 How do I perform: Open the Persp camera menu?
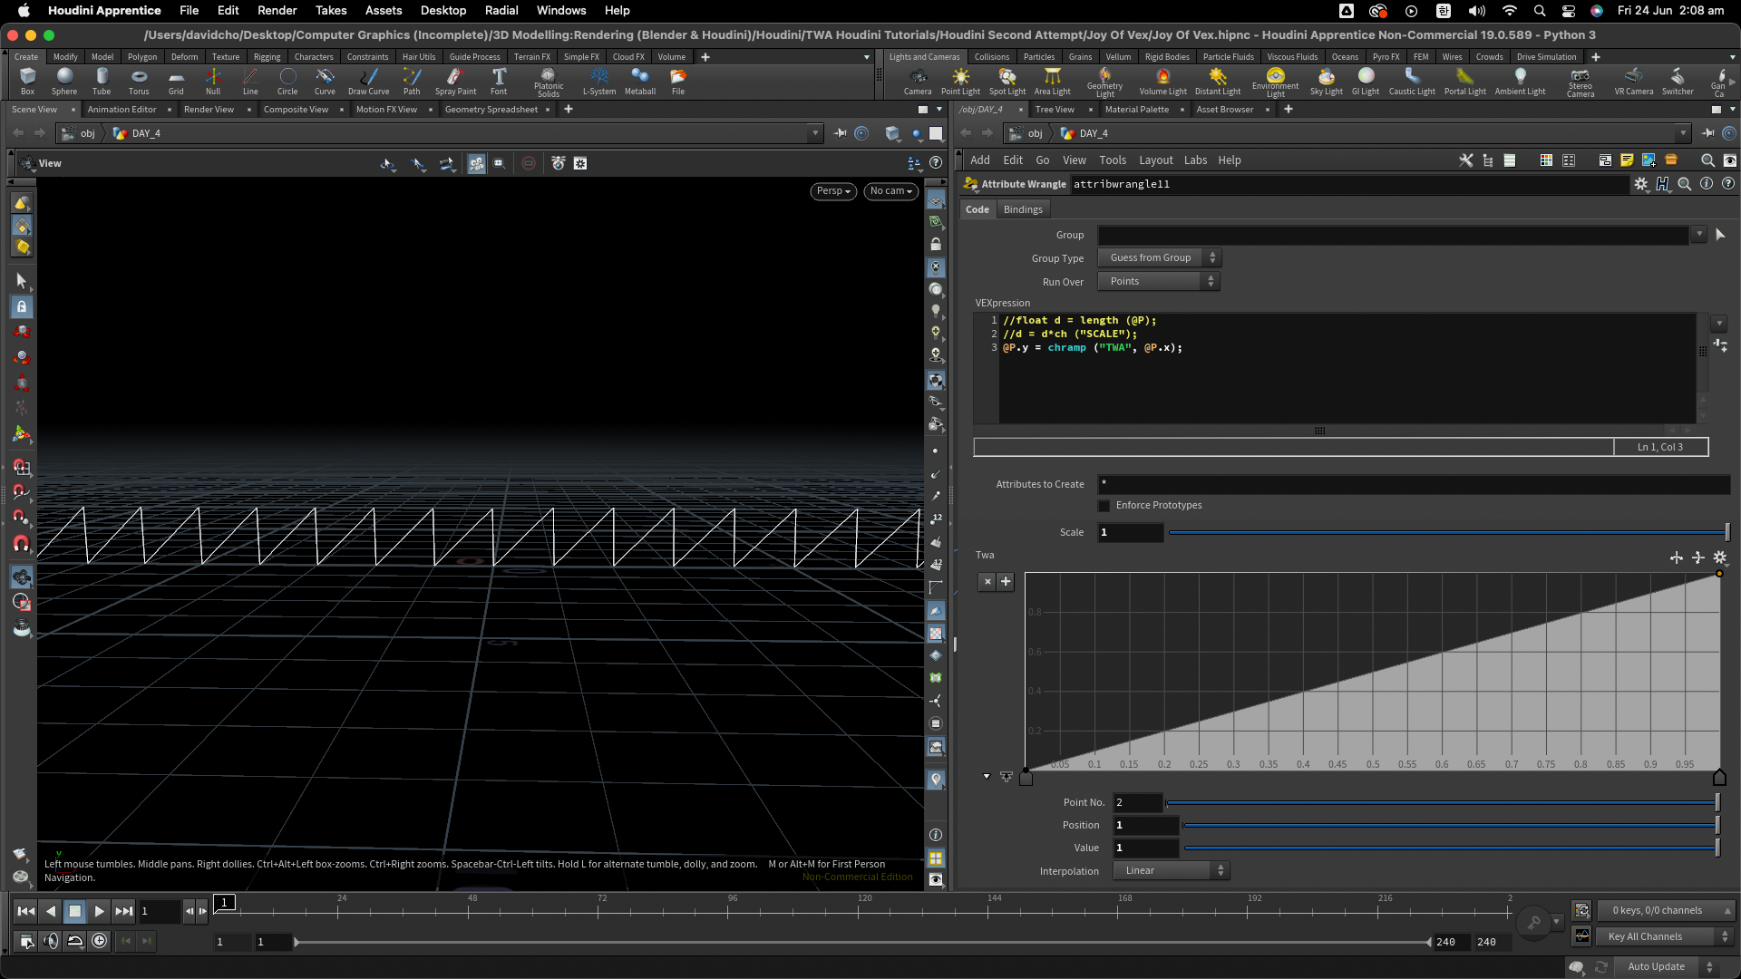click(832, 191)
